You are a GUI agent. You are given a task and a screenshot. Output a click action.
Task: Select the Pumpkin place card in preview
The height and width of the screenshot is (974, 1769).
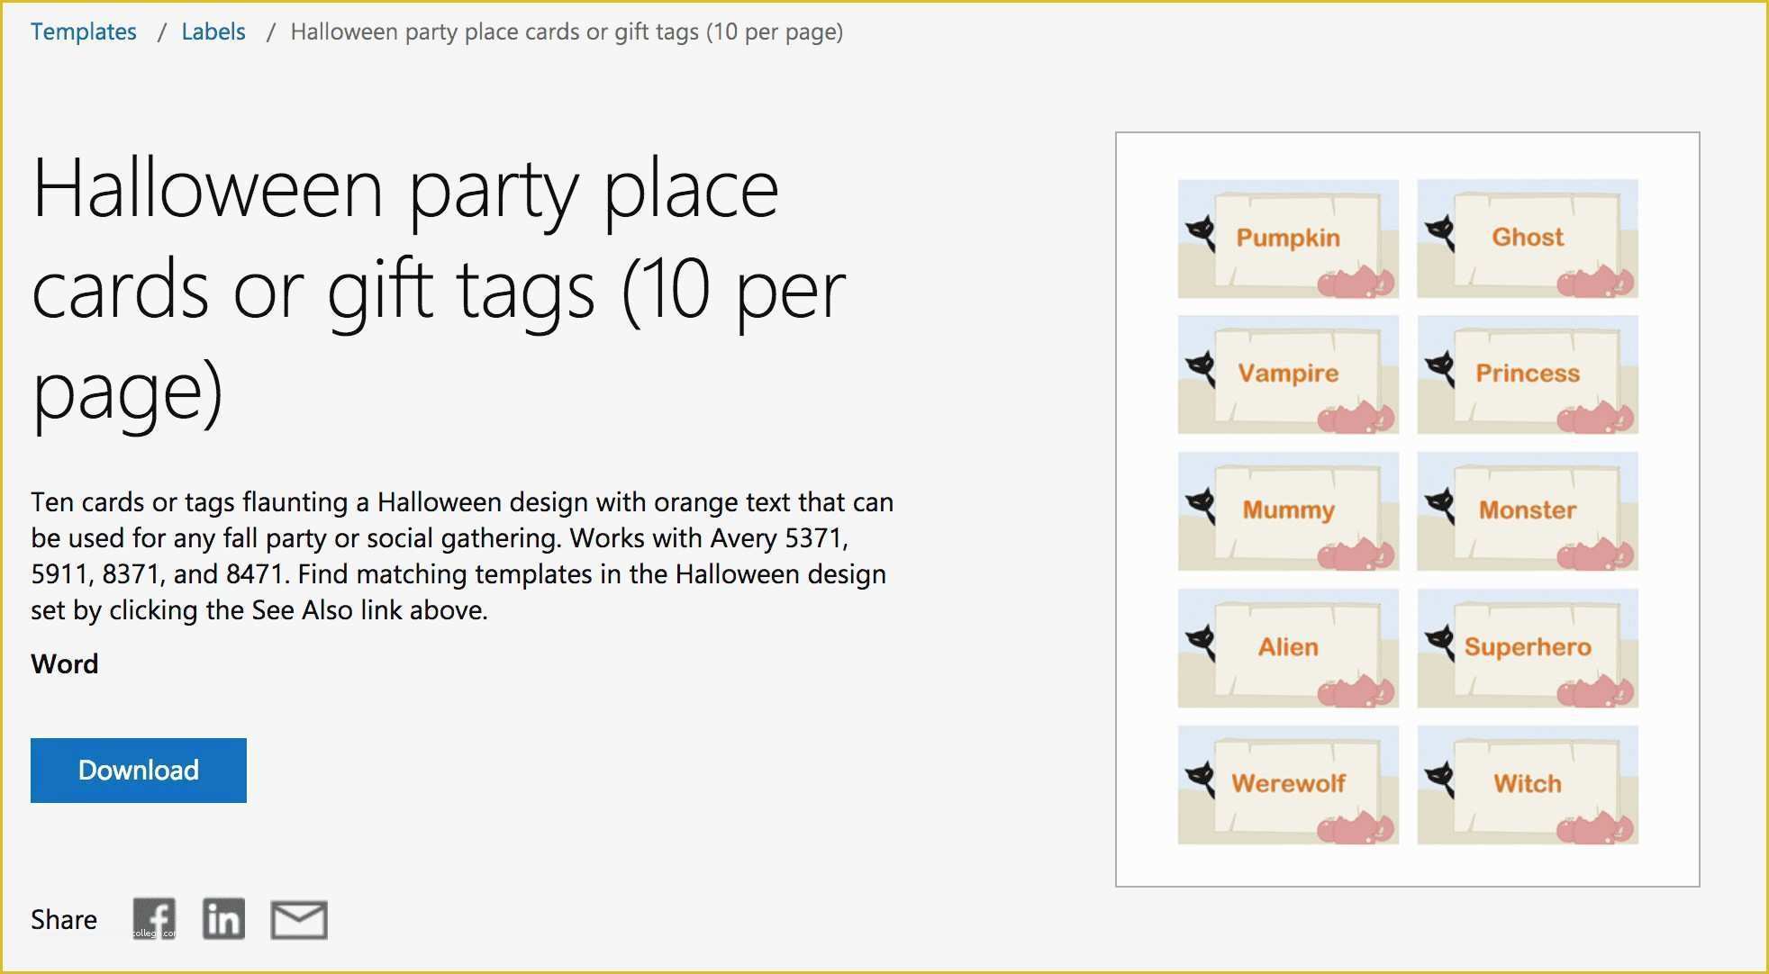click(x=1288, y=239)
